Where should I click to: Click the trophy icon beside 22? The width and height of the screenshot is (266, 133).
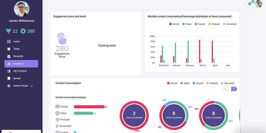(x=9, y=31)
